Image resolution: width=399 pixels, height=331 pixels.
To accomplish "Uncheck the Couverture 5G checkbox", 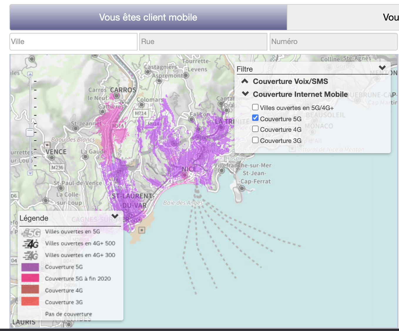I will click(x=255, y=118).
